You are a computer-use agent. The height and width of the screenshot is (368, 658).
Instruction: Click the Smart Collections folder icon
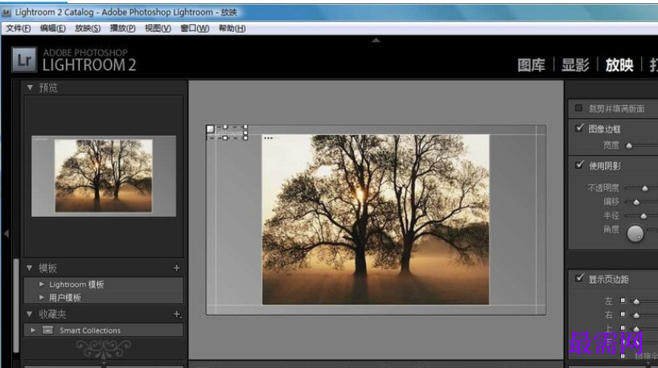[47, 330]
